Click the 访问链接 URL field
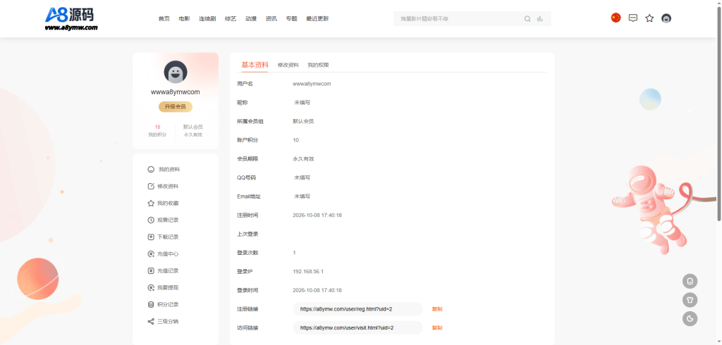 point(357,328)
